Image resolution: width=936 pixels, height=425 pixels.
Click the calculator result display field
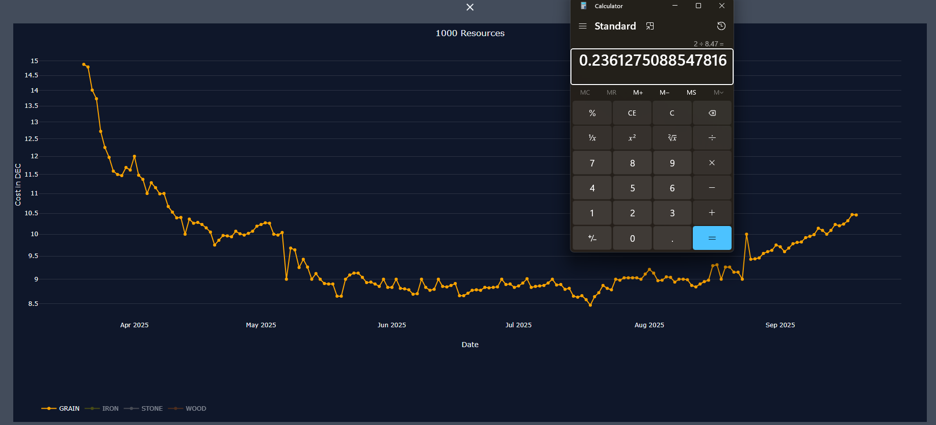[652, 66]
